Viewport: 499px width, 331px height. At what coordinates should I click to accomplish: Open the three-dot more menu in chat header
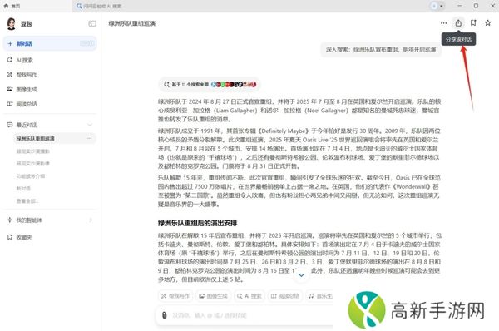(x=443, y=23)
